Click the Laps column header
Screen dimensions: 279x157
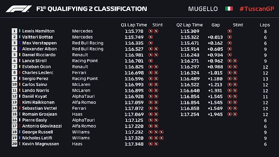tap(264, 25)
